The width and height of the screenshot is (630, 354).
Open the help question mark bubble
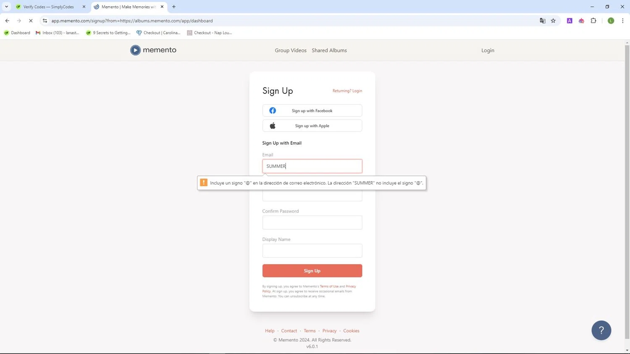click(601, 330)
